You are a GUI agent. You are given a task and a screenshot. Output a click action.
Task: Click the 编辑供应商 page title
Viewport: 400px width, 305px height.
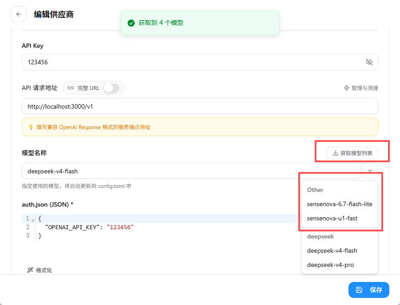(x=54, y=15)
